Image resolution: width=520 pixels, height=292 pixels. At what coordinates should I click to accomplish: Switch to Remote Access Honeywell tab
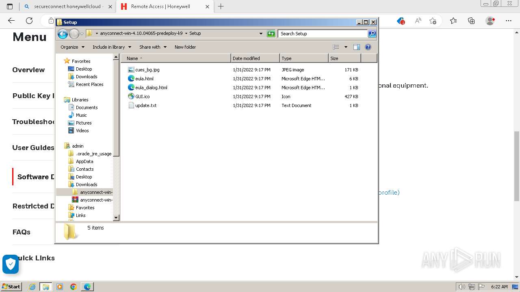pyautogui.click(x=165, y=6)
